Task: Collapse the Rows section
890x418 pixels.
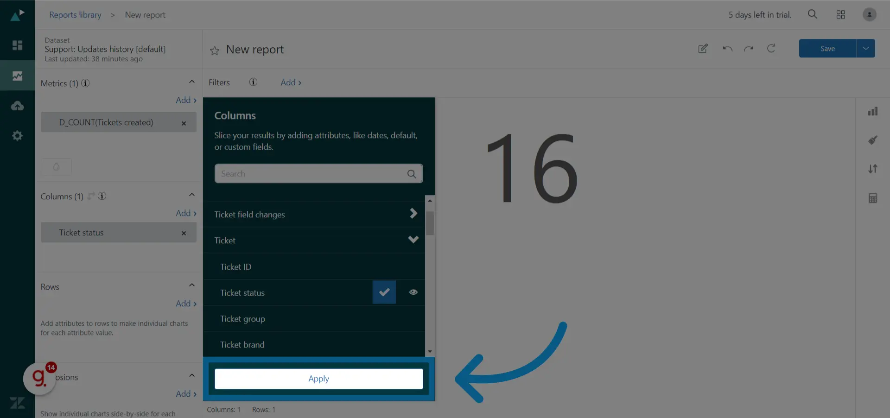Action: coord(192,285)
